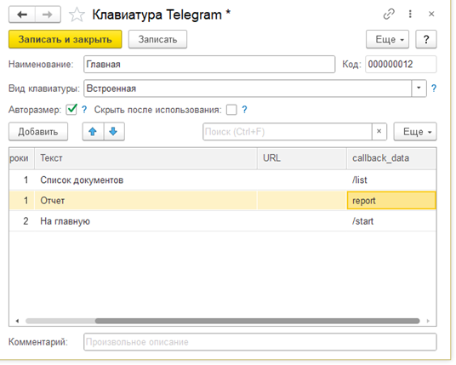
Task: Open the table Еще dropdown menu
Action: pos(415,132)
